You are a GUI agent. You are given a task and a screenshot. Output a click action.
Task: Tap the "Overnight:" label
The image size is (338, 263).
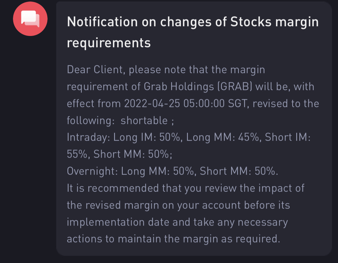(x=91, y=171)
